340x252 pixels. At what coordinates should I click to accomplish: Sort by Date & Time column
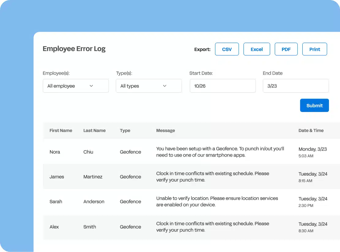click(x=311, y=131)
